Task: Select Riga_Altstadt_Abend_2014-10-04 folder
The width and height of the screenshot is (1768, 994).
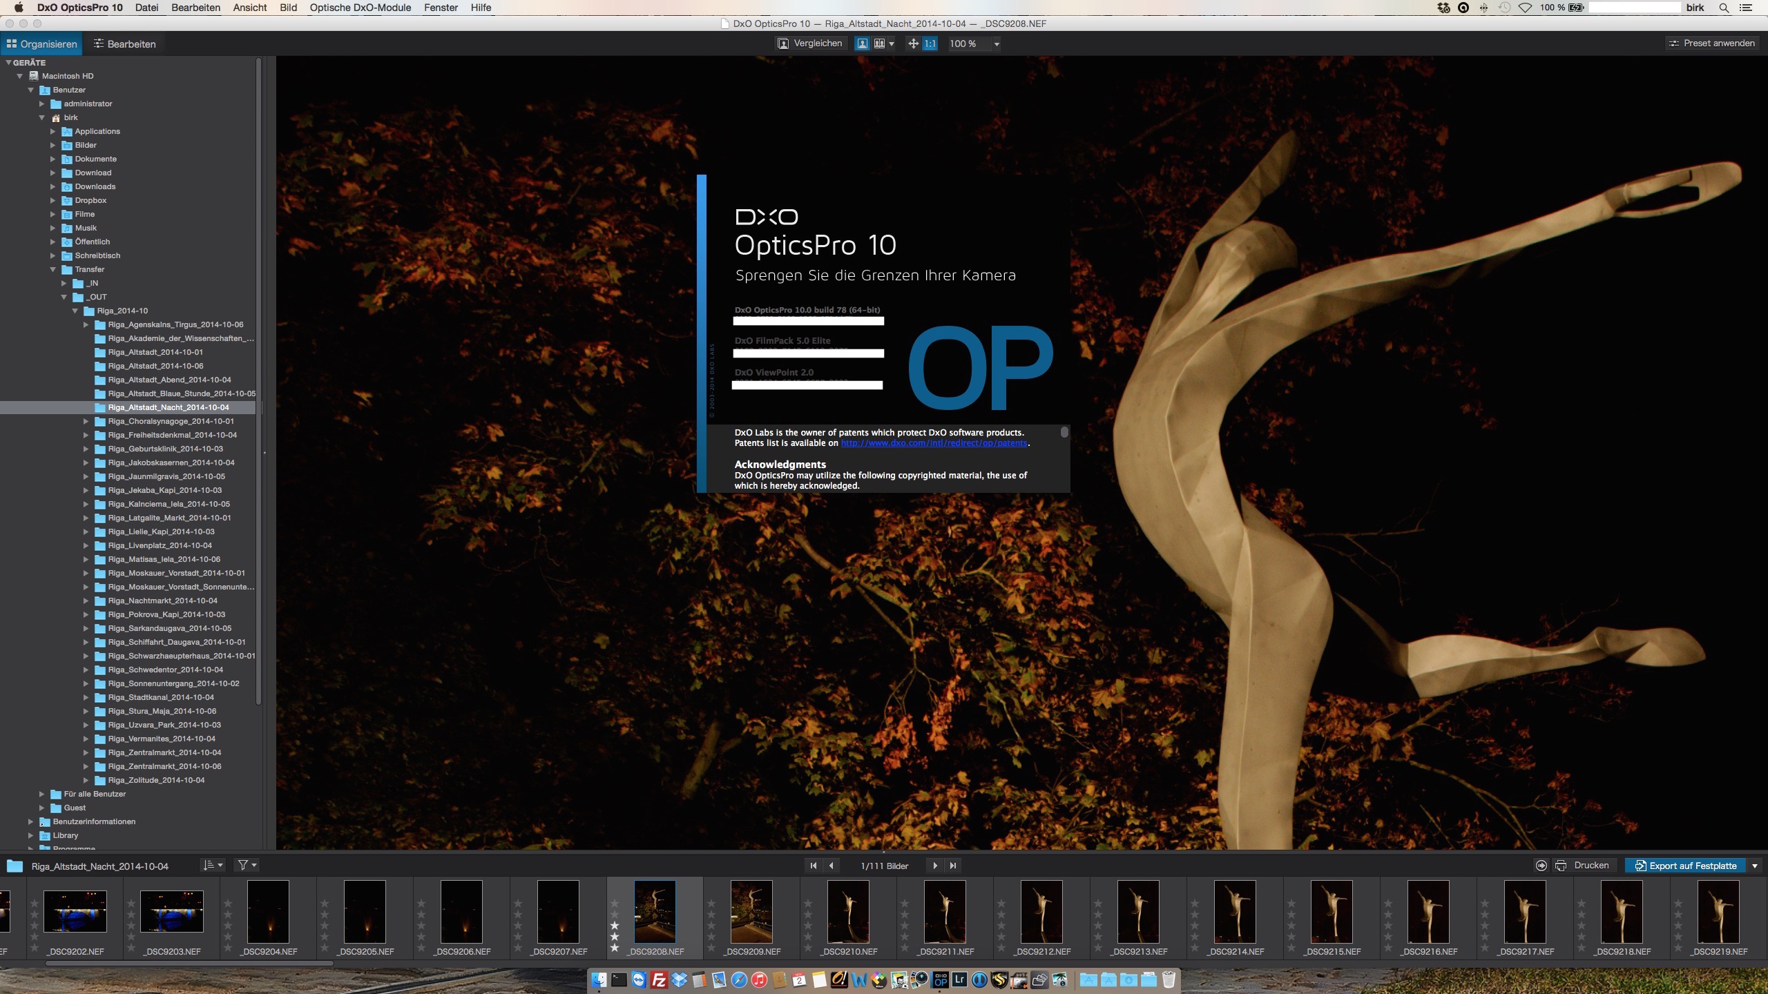Action: click(x=169, y=380)
